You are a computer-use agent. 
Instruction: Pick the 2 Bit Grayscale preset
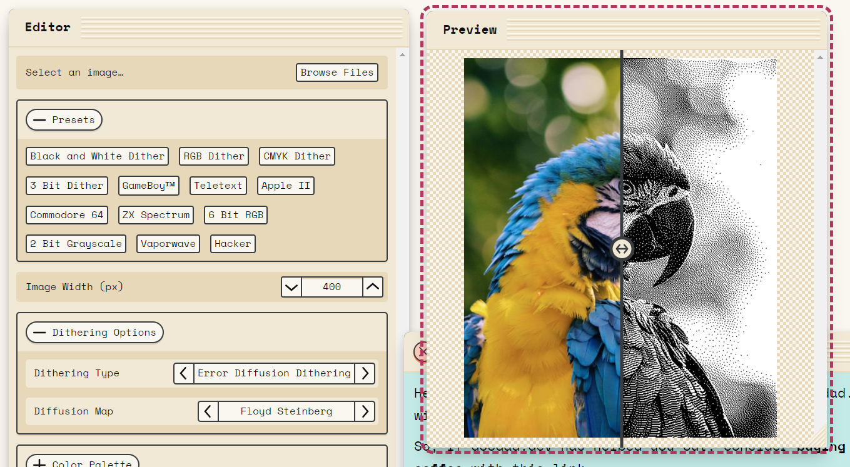76,244
